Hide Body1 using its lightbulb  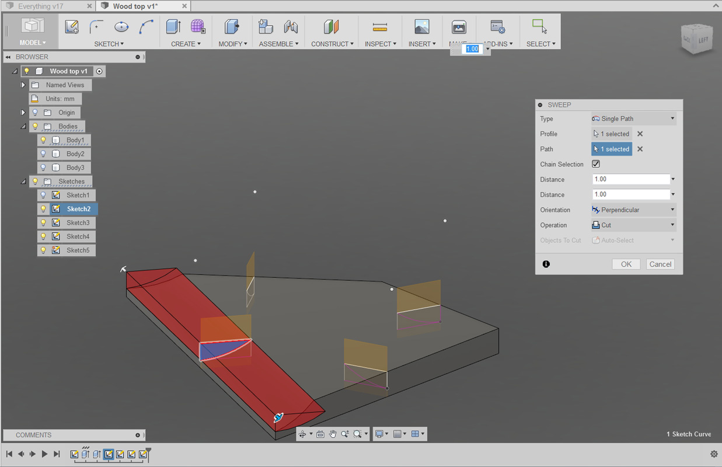(43, 140)
